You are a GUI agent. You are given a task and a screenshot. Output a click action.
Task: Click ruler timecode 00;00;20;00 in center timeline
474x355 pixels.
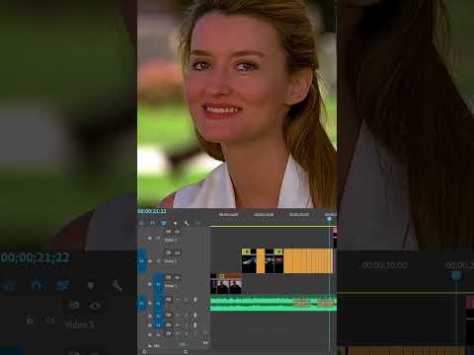[x=299, y=215]
